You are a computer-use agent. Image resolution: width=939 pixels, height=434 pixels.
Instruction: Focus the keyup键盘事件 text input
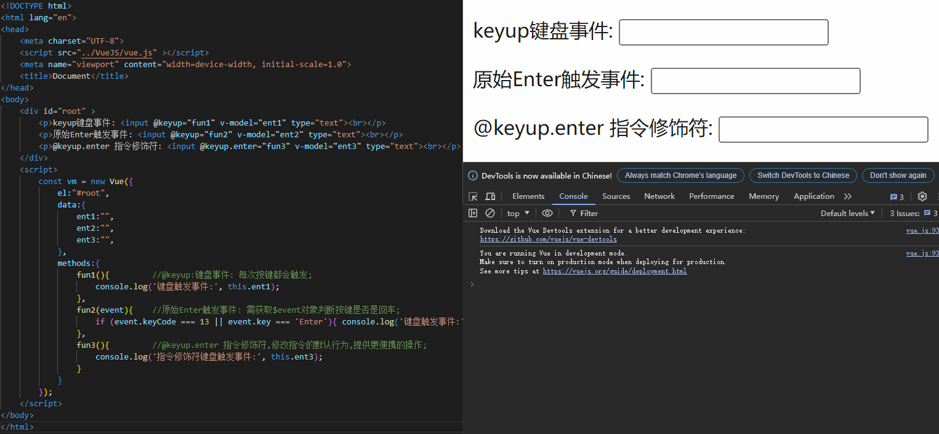[723, 32]
